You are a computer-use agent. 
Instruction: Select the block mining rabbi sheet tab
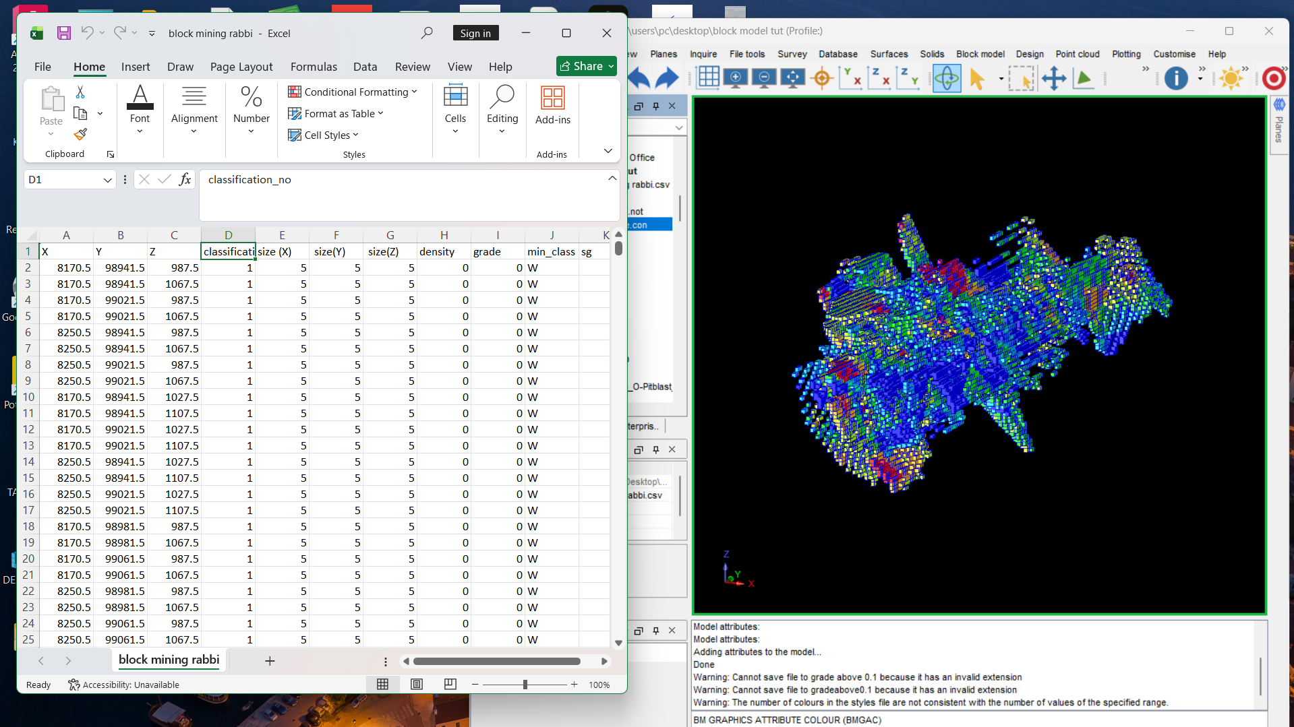(169, 660)
